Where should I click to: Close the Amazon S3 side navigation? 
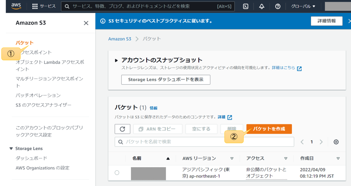tap(86, 23)
